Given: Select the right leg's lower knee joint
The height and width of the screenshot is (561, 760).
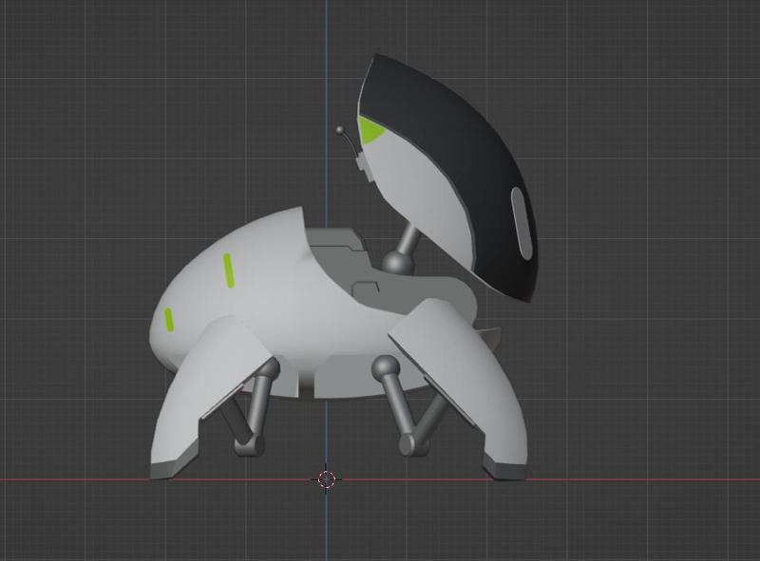Looking at the screenshot, I should coord(410,443).
